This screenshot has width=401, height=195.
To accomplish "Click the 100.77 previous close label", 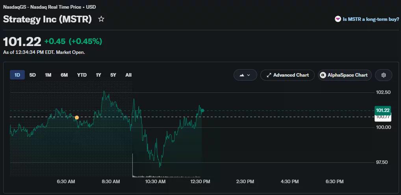I will coord(382,117).
